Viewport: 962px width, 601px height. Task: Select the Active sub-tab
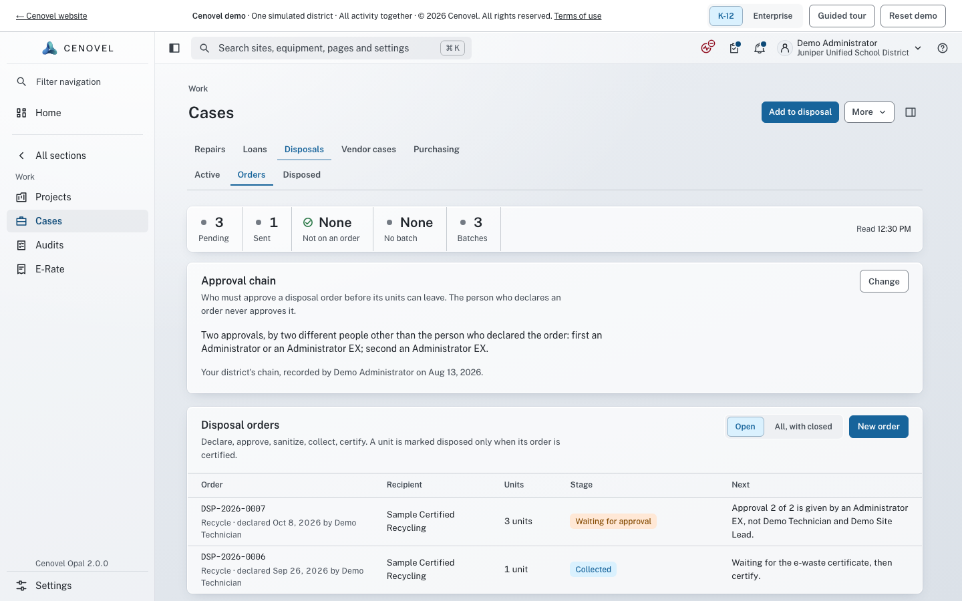pyautogui.click(x=207, y=175)
